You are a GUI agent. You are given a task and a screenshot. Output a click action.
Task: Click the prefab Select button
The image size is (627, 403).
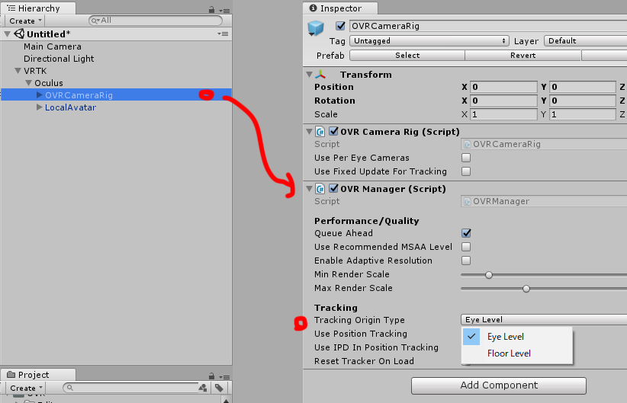[x=407, y=56]
